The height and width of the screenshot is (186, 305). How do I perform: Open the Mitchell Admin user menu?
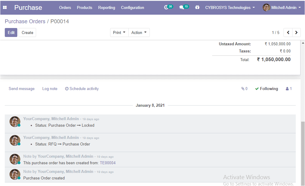[282, 7]
